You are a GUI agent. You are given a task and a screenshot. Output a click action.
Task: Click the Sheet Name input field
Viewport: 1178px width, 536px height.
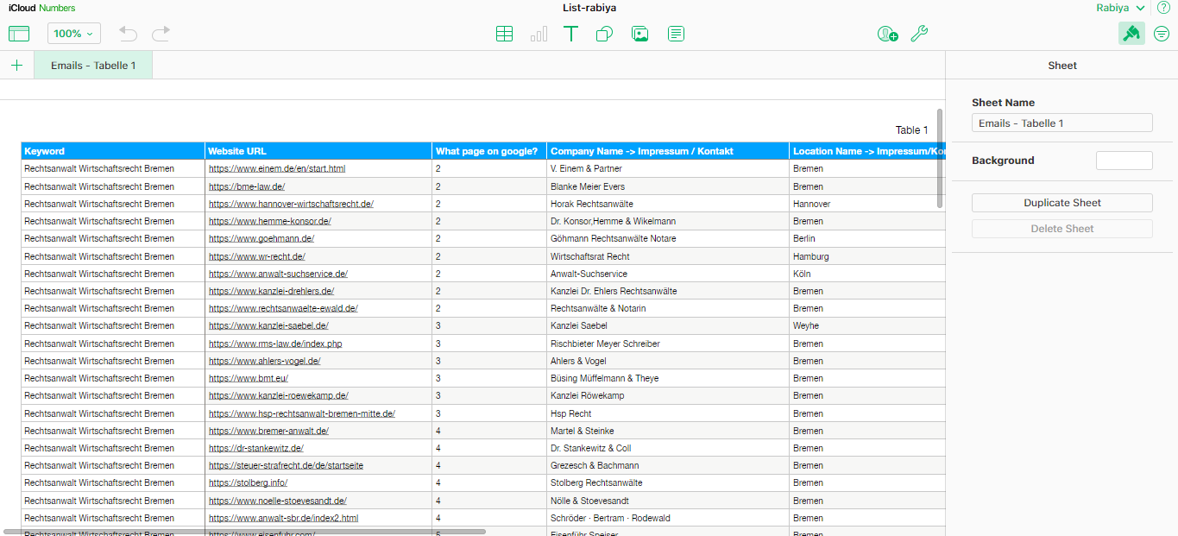tap(1061, 123)
